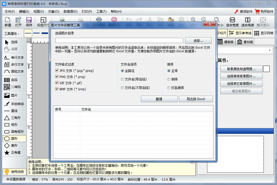Screen dimensions: 277x185
Task: Select the 手绘曲线 freehand curve tool
Action: (14, 104)
